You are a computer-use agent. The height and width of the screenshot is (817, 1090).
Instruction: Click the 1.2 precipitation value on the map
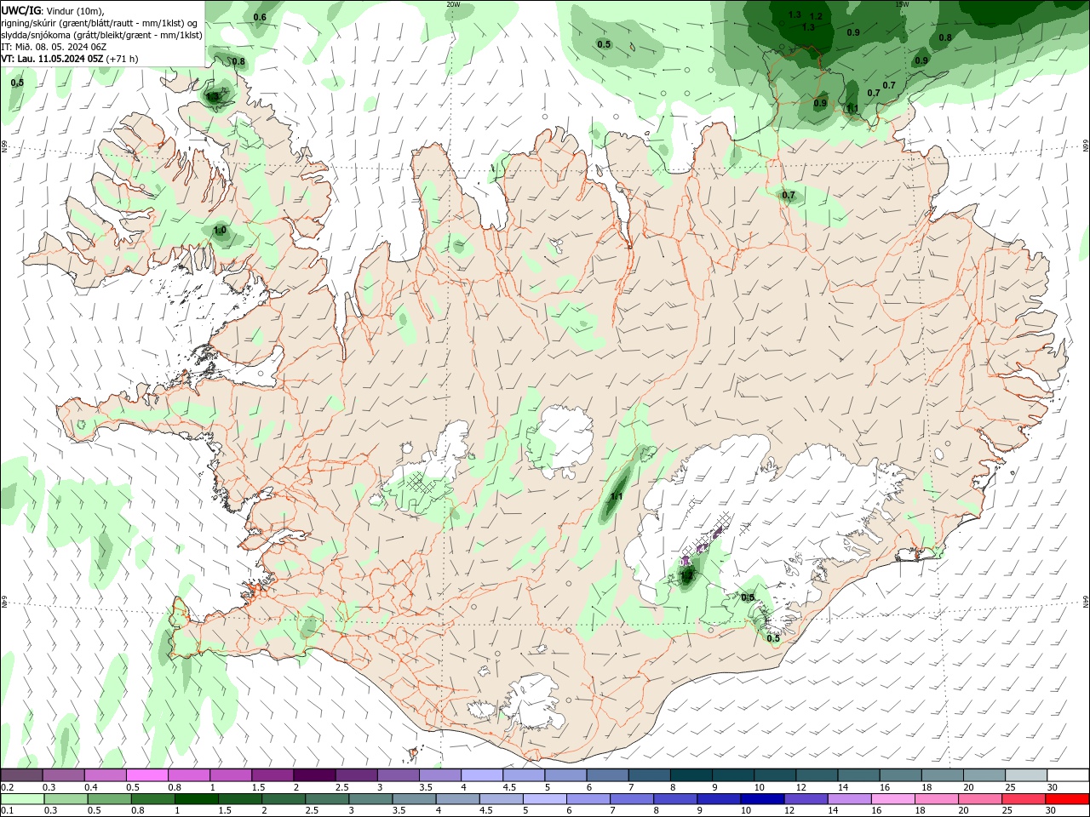pyautogui.click(x=816, y=16)
